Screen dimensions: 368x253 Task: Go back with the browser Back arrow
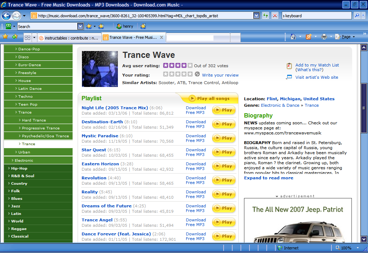click(6, 16)
